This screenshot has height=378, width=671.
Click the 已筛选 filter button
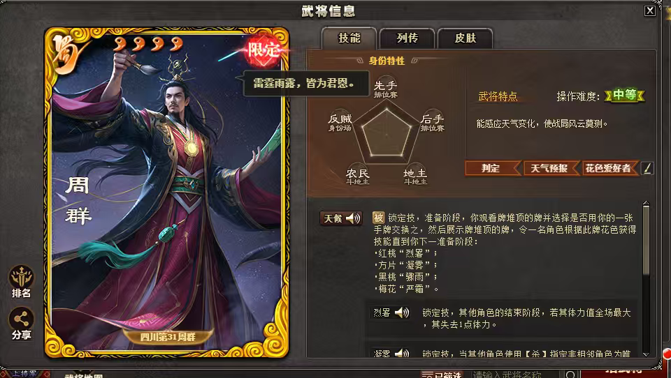[x=441, y=375]
